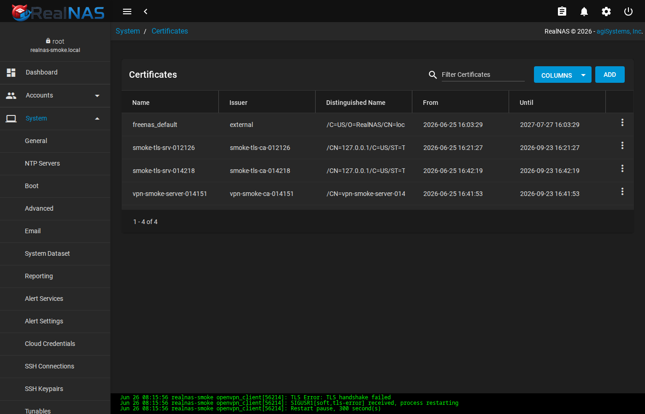This screenshot has width=645, height=414.
Task: Go to Cloud Credentials
Action: click(55, 344)
